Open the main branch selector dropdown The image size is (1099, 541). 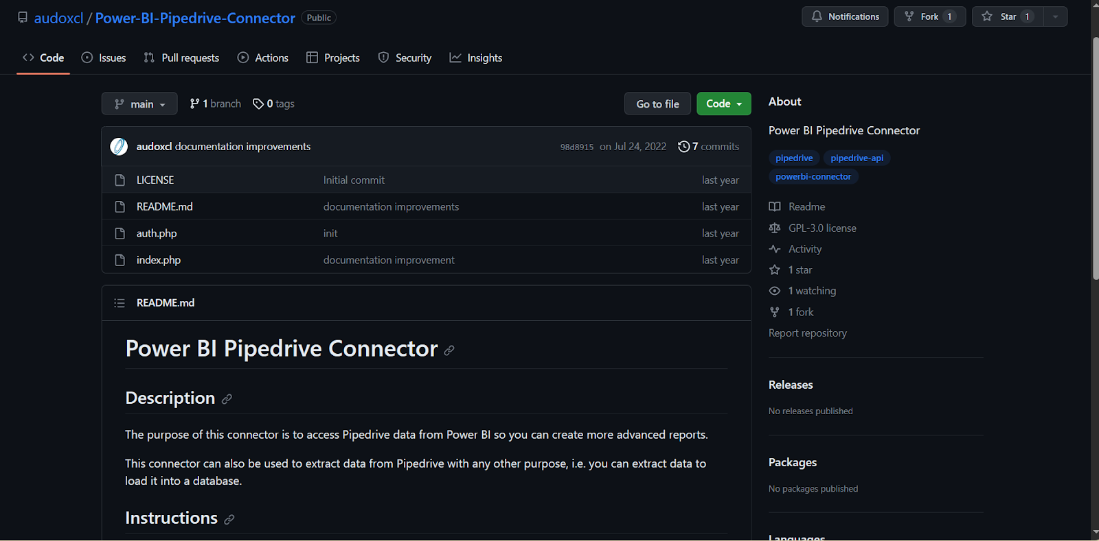click(139, 104)
